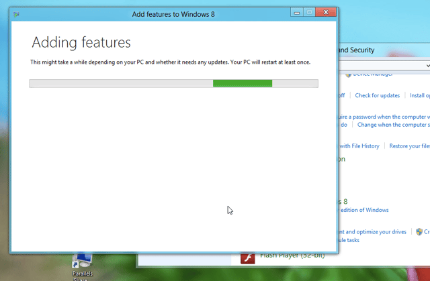Click the Add features window title icon
The height and width of the screenshot is (281, 430).
(x=16, y=14)
